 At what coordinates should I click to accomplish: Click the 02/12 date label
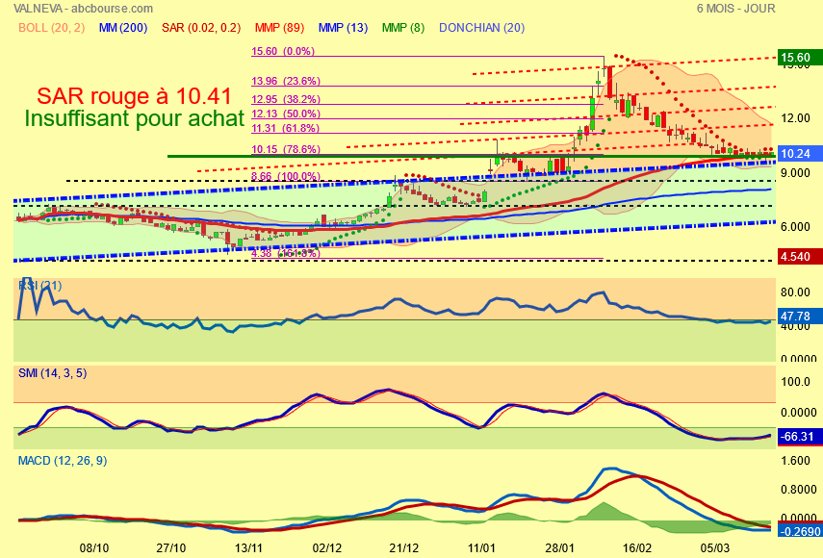tap(326, 548)
